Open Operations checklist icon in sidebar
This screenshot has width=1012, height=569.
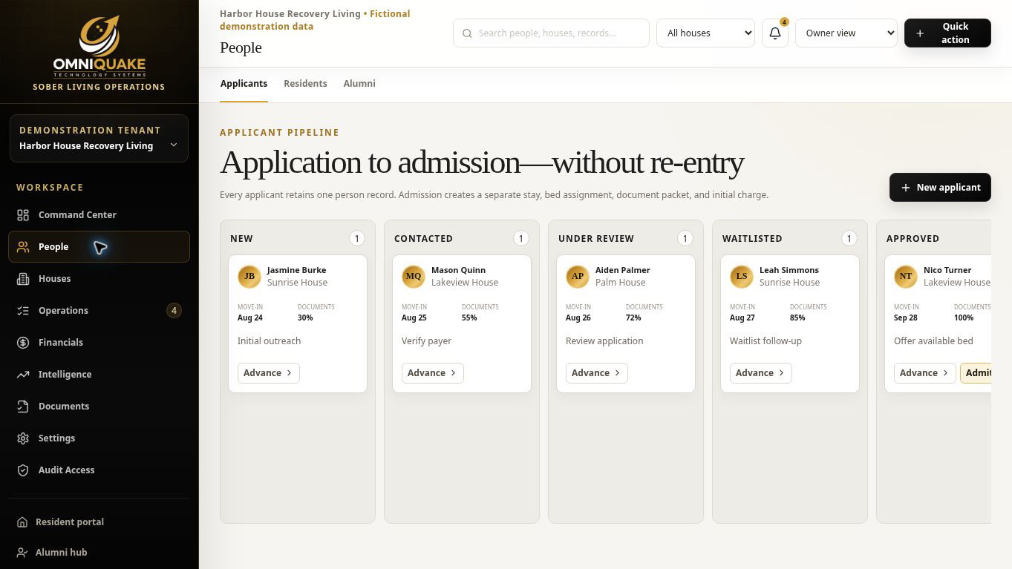[x=23, y=310]
